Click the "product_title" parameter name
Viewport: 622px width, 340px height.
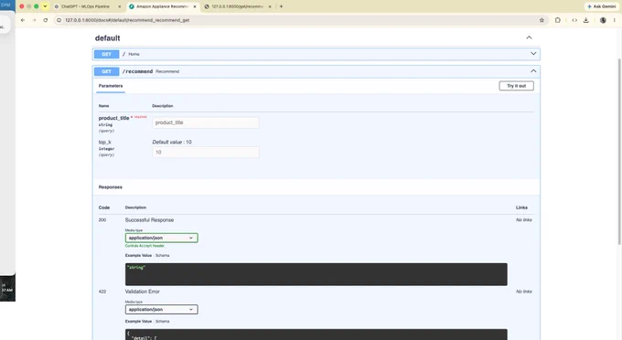(113, 118)
